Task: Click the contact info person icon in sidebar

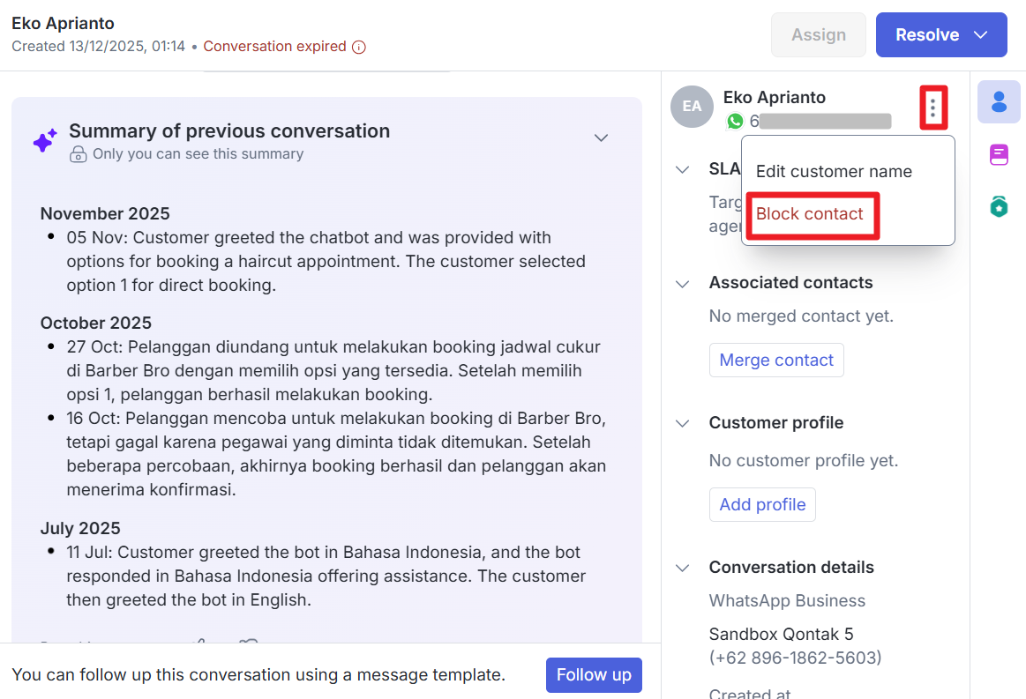Action: pos(999,102)
